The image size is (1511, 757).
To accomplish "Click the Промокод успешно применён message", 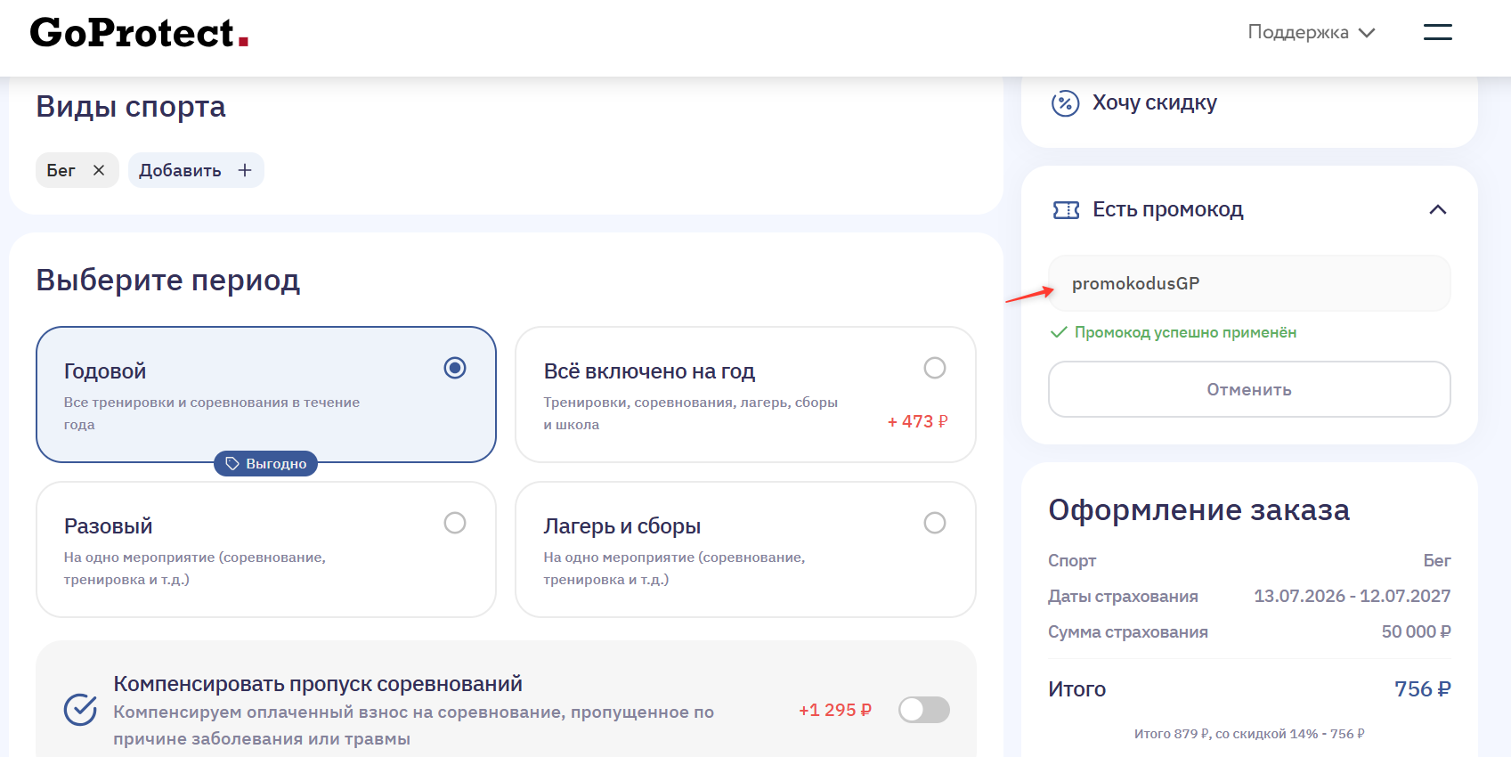I will (x=1185, y=332).
